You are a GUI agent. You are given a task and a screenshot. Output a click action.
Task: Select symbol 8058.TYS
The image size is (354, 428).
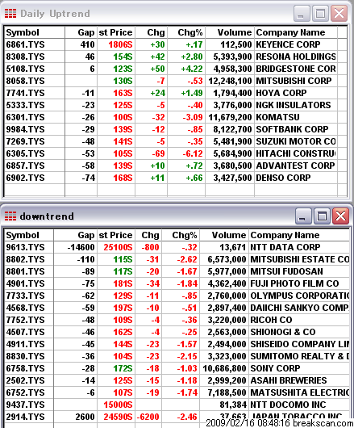click(25, 81)
